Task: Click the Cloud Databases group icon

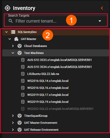Action: [20, 46]
